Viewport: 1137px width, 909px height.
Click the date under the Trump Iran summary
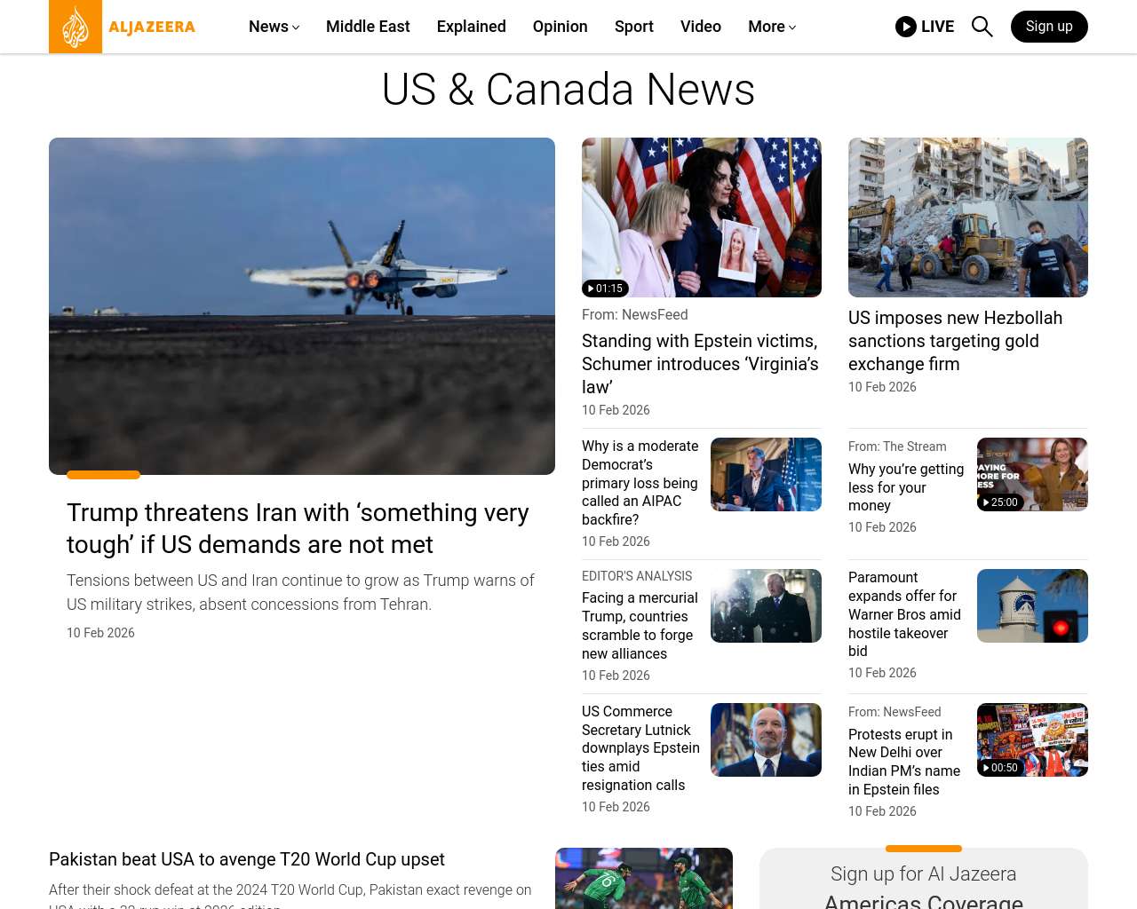click(x=100, y=633)
